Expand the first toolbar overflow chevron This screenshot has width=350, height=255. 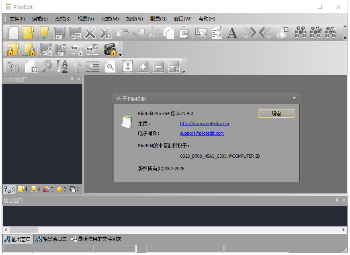coord(345,27)
